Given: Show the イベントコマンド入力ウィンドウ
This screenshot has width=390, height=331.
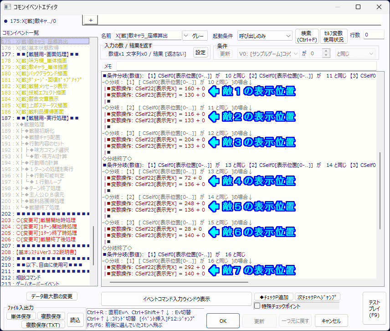Looking at the screenshot, I should (x=176, y=299).
